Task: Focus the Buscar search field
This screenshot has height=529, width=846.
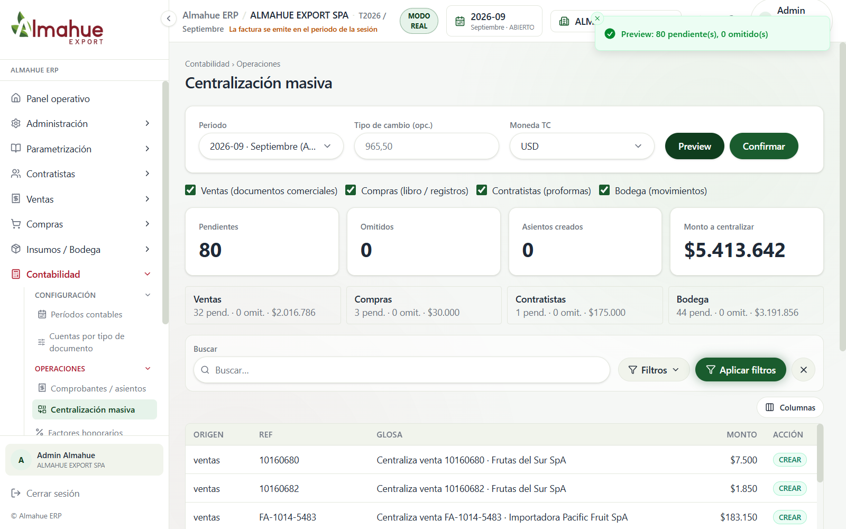Action: 402,370
